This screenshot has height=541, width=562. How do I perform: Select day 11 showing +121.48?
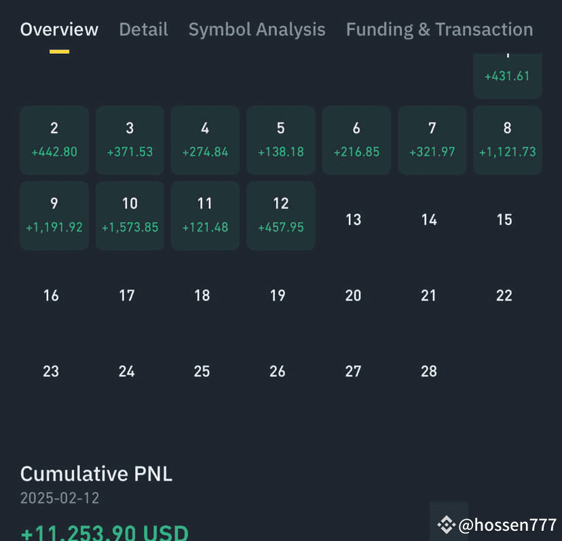tap(205, 215)
